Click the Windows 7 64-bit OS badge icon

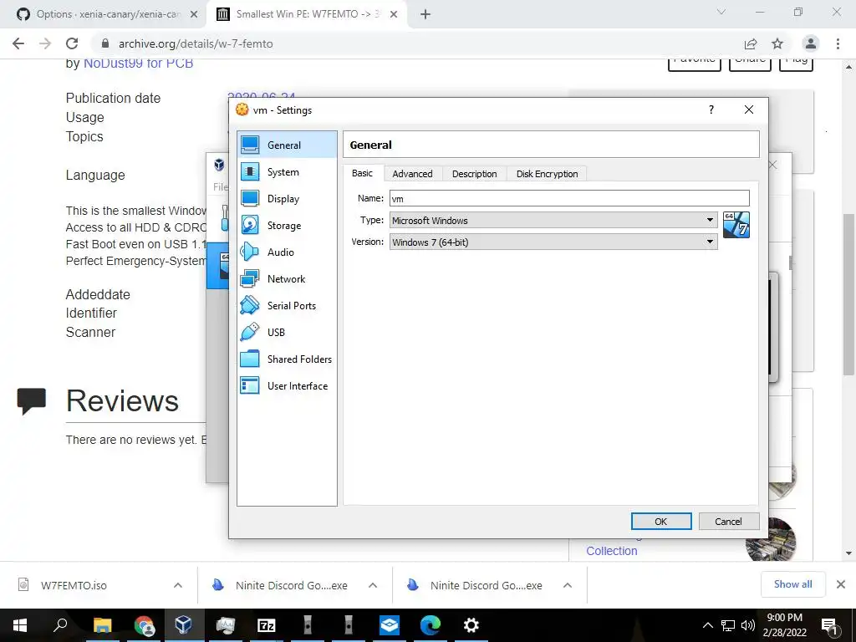tap(736, 225)
